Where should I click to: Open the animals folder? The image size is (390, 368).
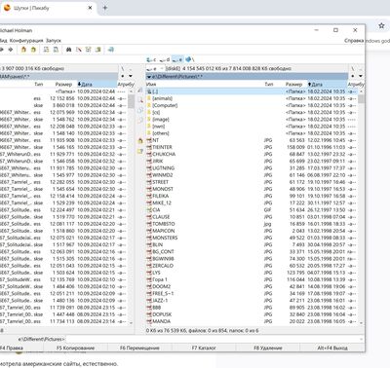point(163,98)
